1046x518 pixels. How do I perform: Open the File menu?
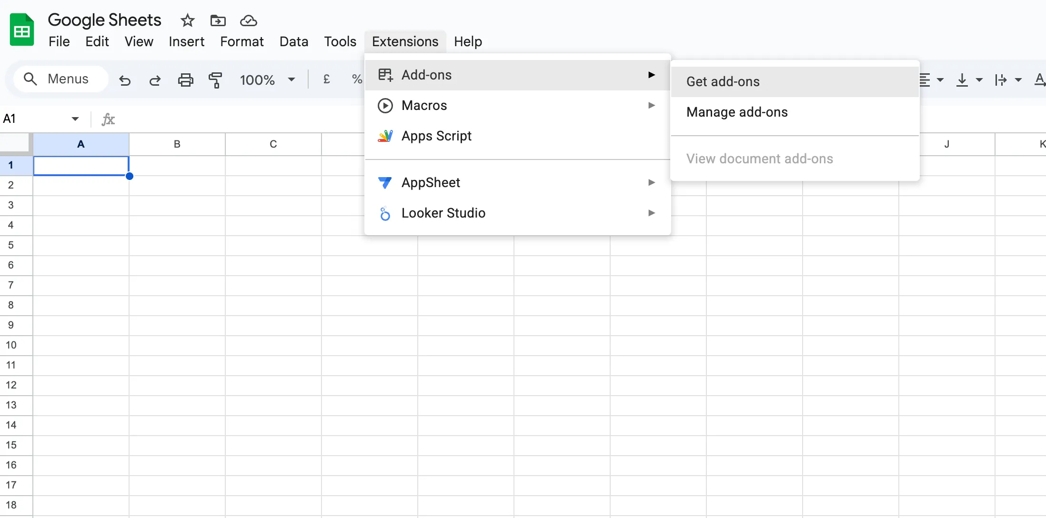(x=59, y=42)
